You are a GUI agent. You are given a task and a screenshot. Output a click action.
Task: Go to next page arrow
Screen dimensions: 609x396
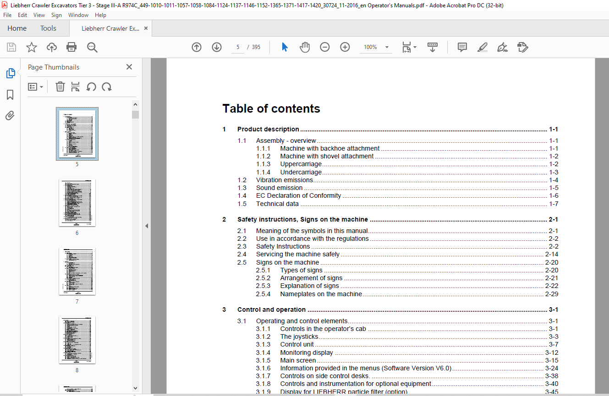217,47
